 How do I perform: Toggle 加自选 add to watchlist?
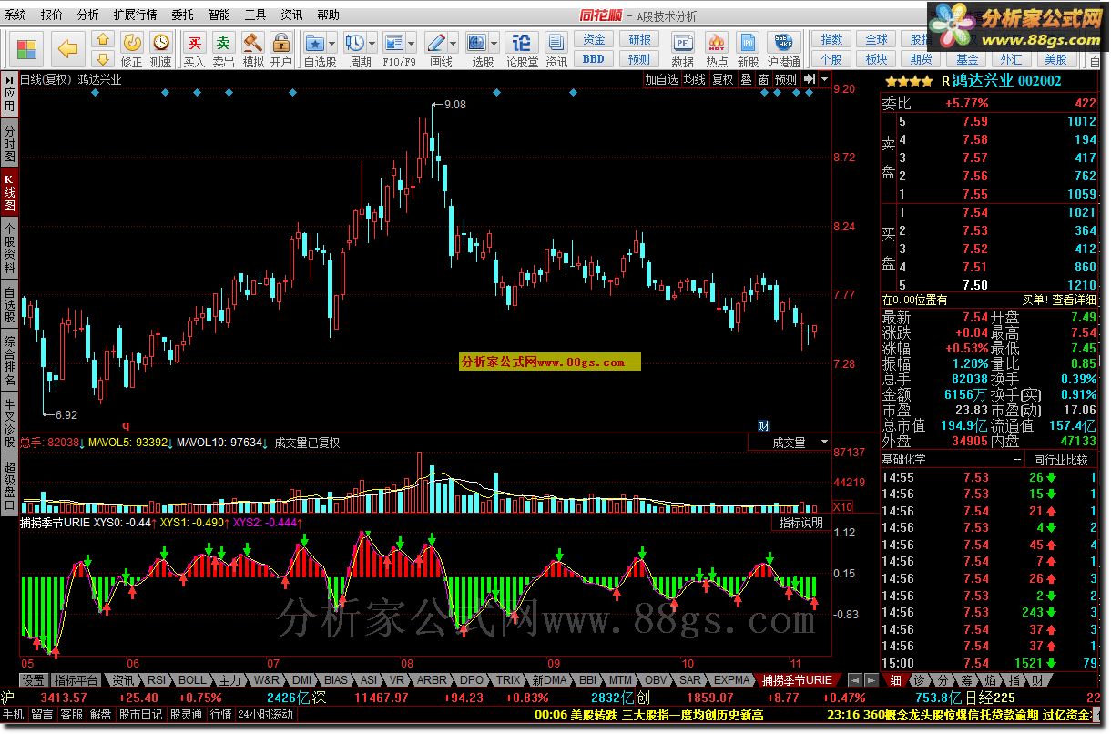[662, 79]
